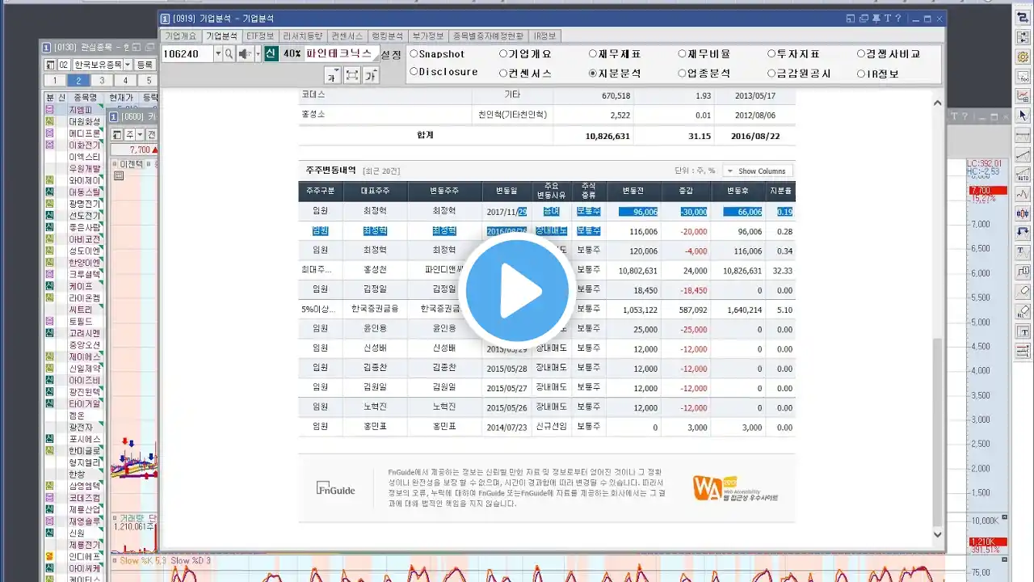Click the right 가 font size icon
The width and height of the screenshot is (1034, 582).
pyautogui.click(x=371, y=75)
